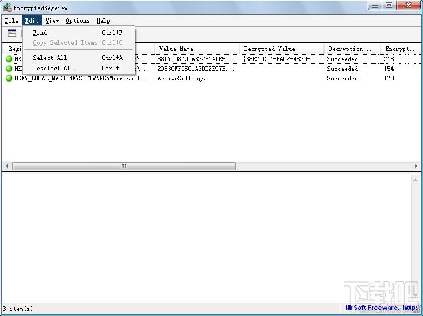Open the NirSoft Freeware link
This screenshot has width=423, height=316.
point(382,308)
